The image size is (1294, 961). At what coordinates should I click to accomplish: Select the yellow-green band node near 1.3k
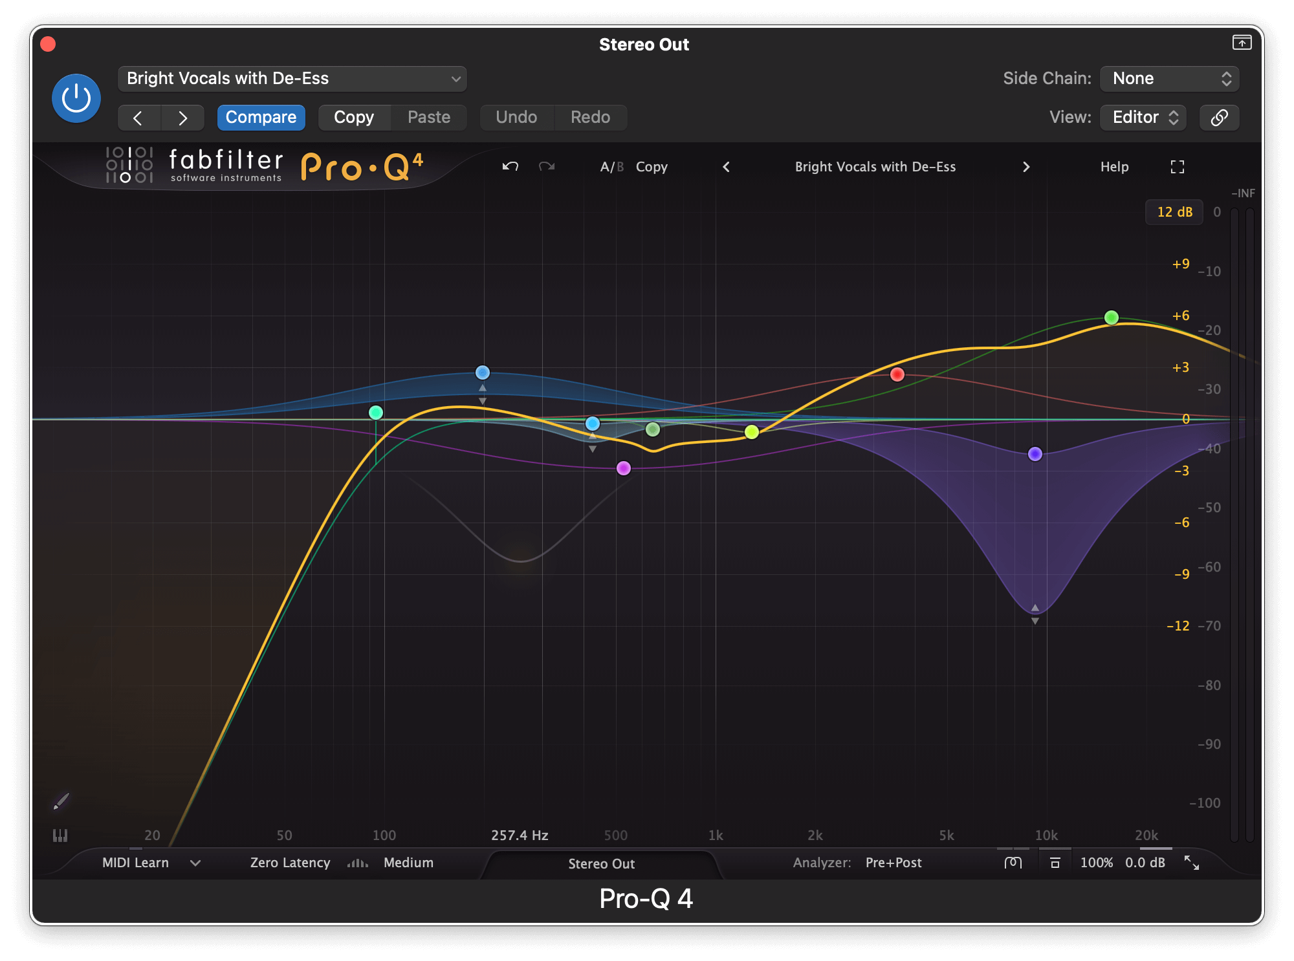click(752, 432)
